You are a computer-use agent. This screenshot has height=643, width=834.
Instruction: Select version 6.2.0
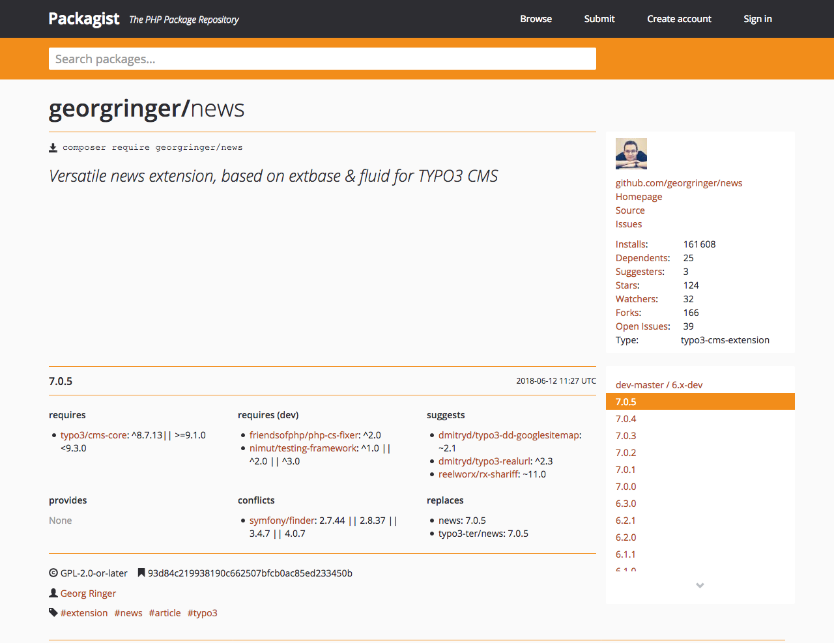coord(625,537)
